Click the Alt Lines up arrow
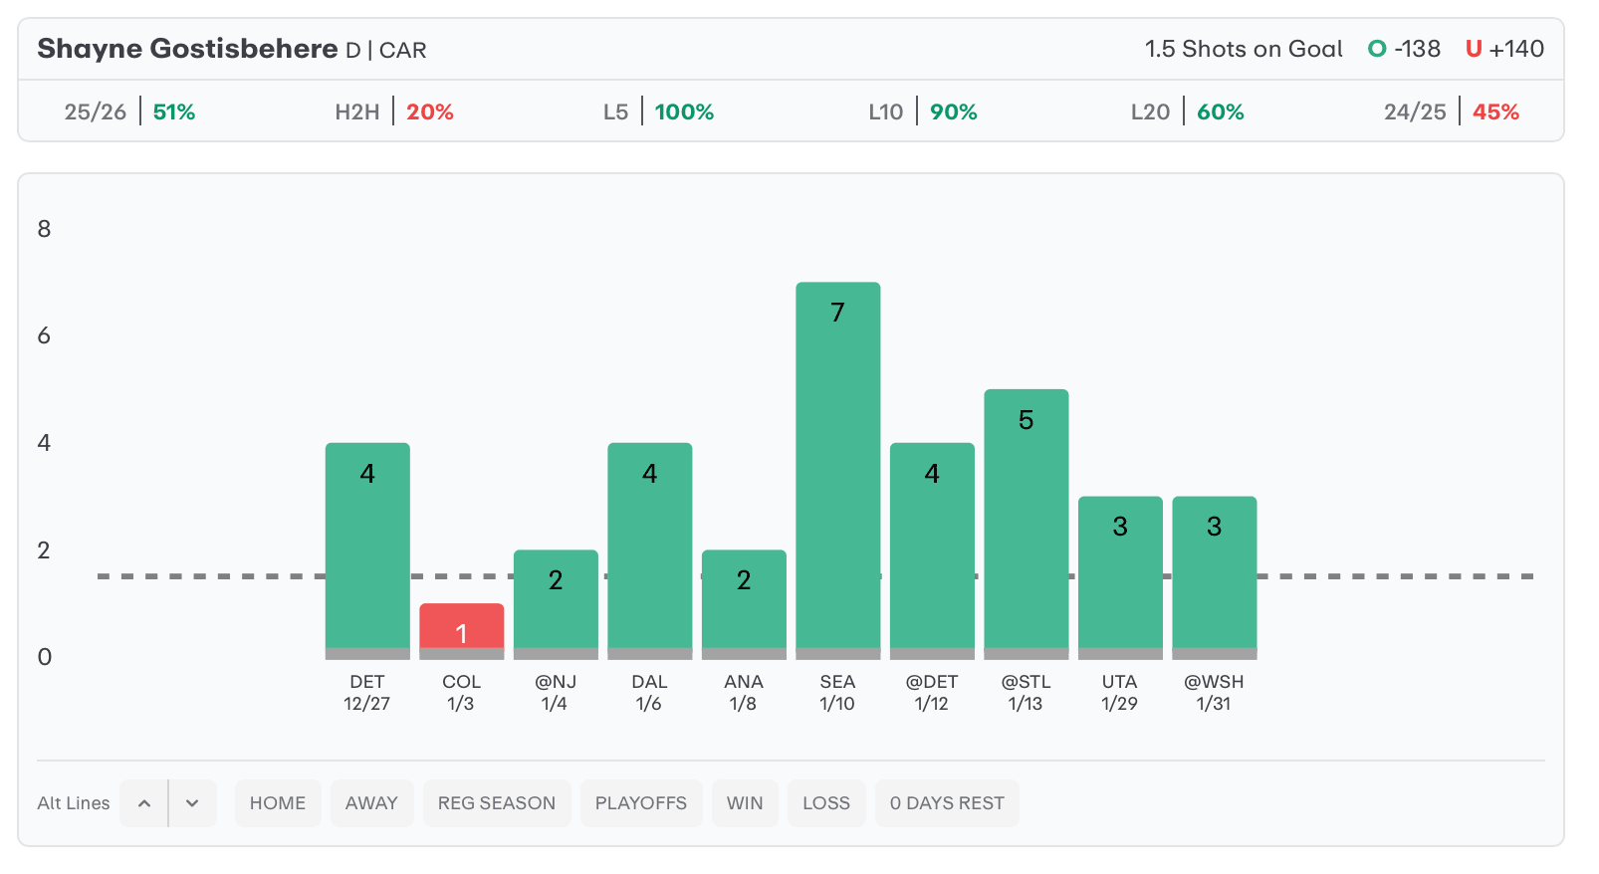This screenshot has height=874, width=1599. (x=144, y=803)
